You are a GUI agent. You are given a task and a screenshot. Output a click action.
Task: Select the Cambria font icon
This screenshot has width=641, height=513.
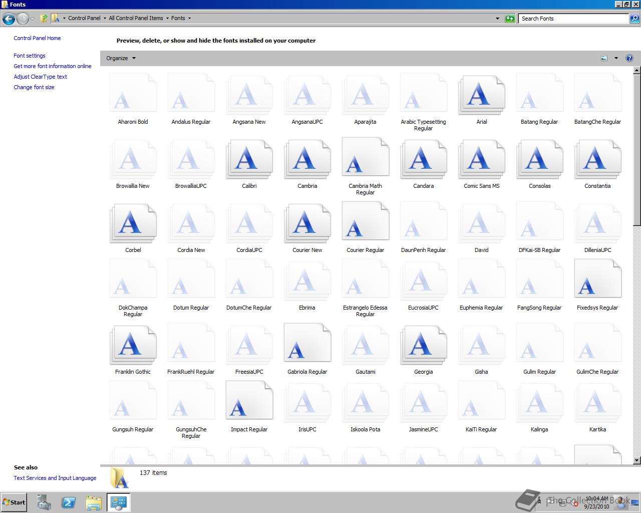[307, 159]
